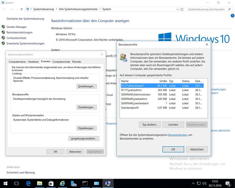
Task: Sort profiles by Typ column header
Action: coord(174,81)
